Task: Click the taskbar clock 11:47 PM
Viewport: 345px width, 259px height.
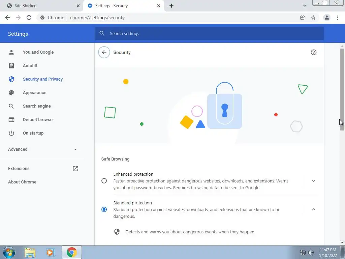Action: (x=328, y=250)
